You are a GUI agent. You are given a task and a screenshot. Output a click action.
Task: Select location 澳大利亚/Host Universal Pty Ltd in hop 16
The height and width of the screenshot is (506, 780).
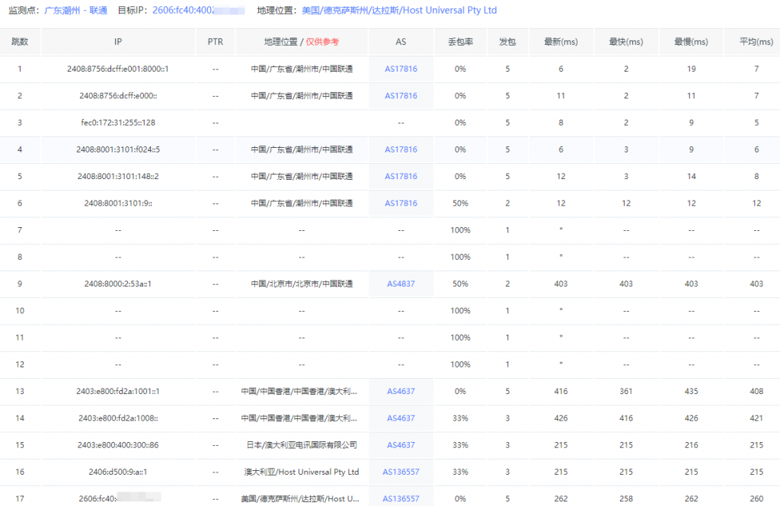coord(302,472)
